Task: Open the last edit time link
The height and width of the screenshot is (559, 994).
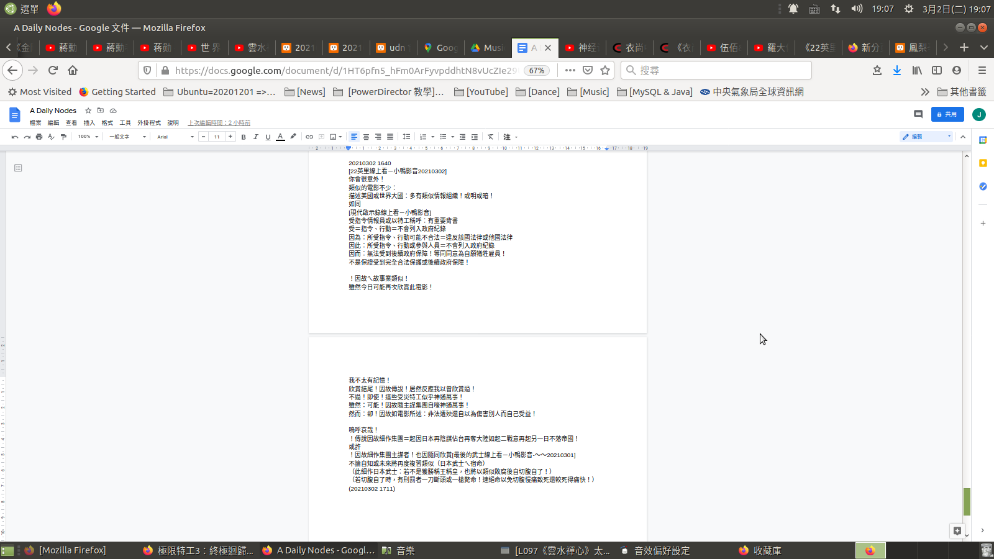Action: point(219,123)
